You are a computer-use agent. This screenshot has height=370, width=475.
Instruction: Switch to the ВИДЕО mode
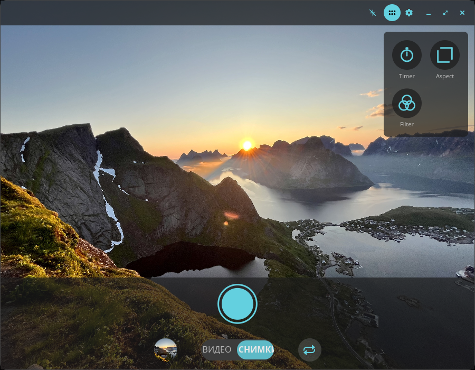pos(217,350)
